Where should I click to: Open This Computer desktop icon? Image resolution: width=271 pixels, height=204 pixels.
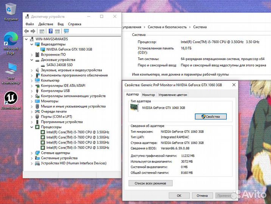coord(11,73)
